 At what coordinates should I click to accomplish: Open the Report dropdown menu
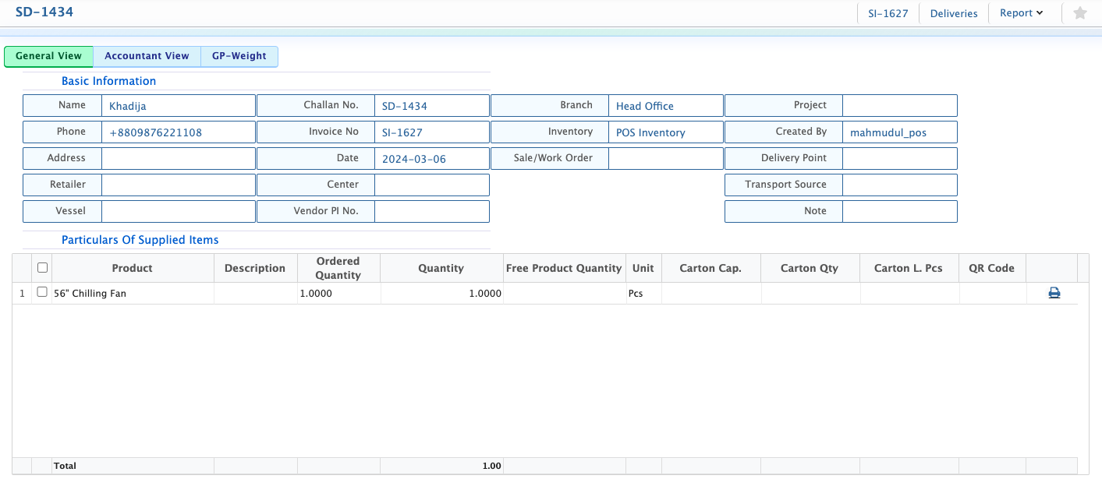coord(1021,13)
